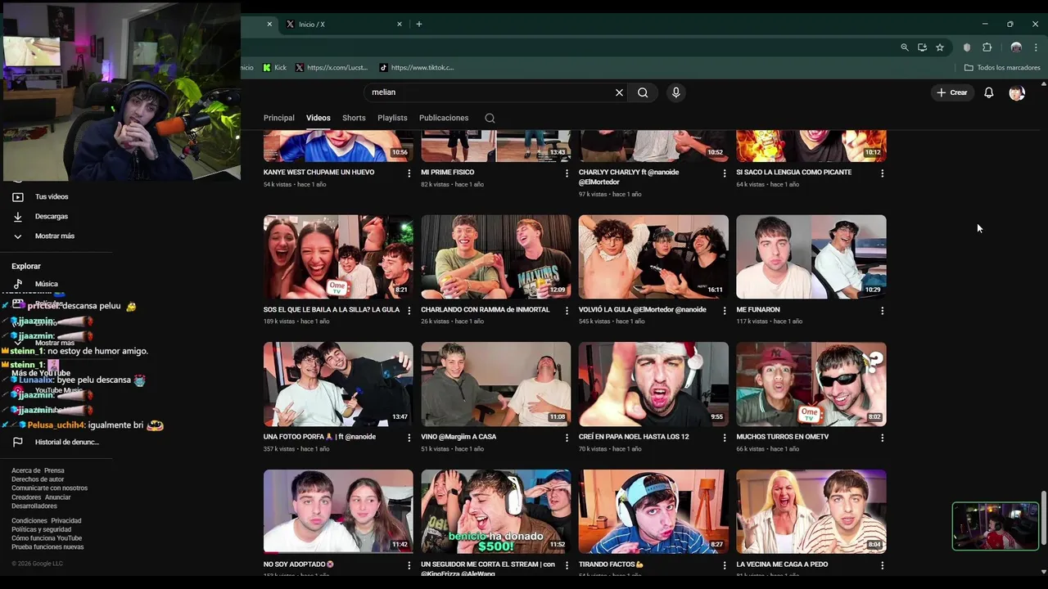Open the picture-in-picture miniplayer preview

pos(996,526)
